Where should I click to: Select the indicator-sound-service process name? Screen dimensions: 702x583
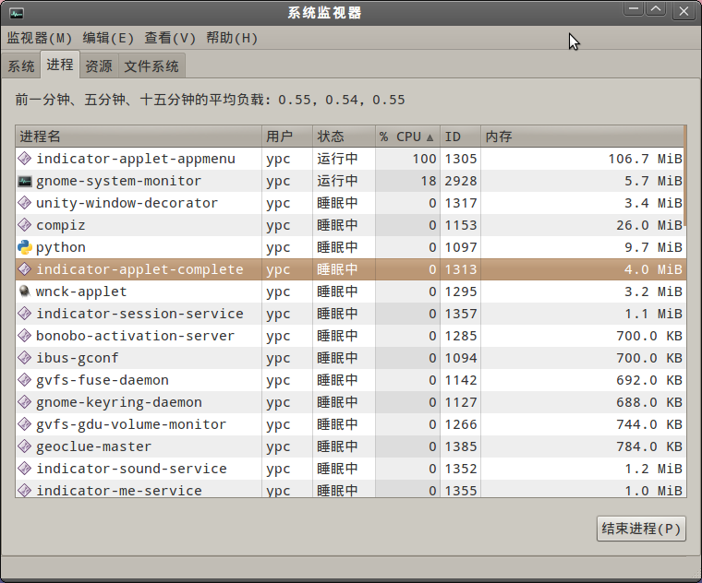pos(131,469)
